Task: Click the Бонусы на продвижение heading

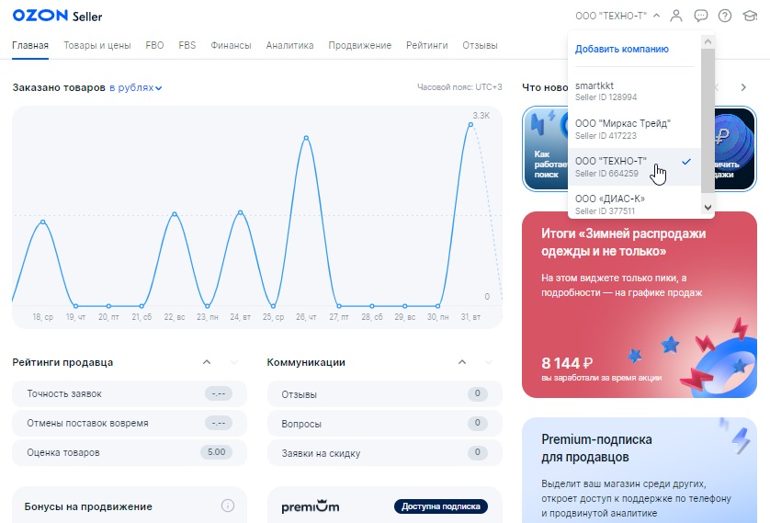Action: tap(88, 506)
